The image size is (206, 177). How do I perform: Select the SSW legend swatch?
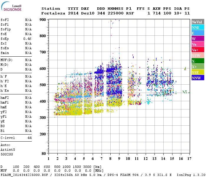pyautogui.click(x=198, y=55)
